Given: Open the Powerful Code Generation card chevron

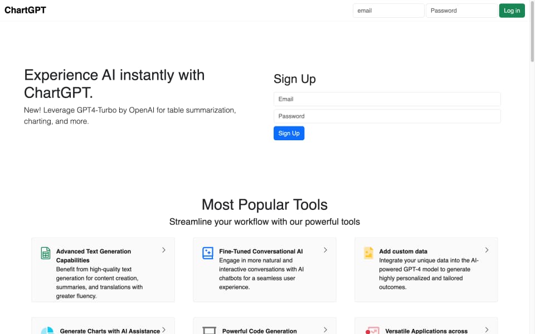Looking at the screenshot, I should tap(325, 330).
